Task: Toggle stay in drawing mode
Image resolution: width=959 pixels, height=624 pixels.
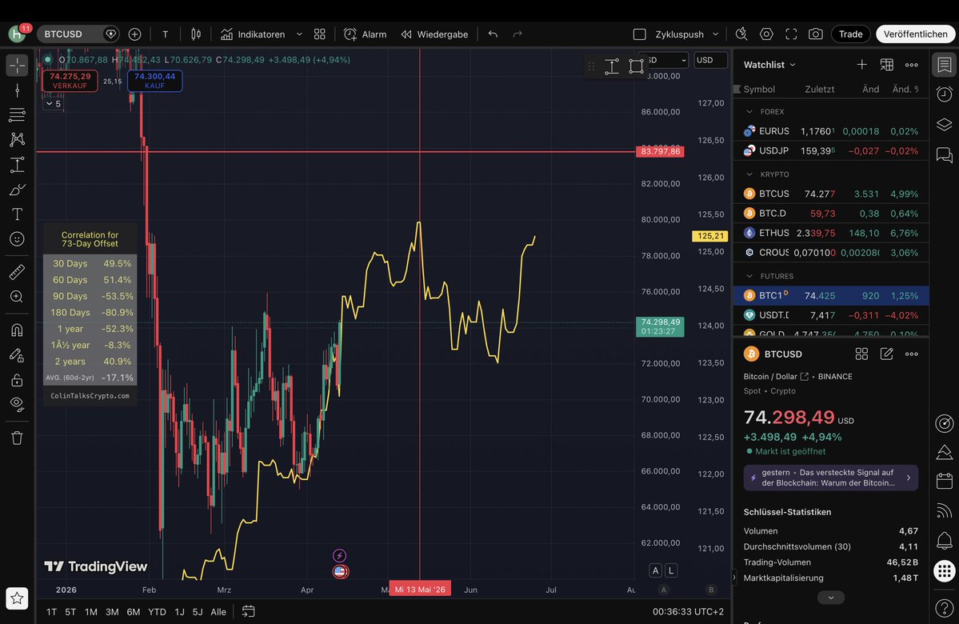Action: point(17,355)
